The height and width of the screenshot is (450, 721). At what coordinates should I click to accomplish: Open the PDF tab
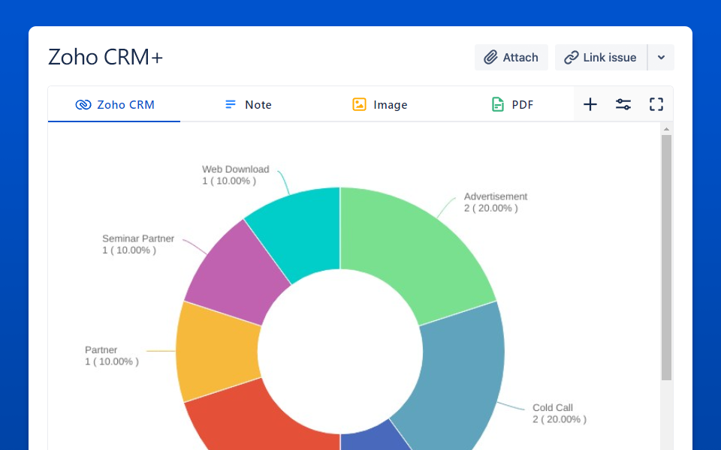click(522, 105)
